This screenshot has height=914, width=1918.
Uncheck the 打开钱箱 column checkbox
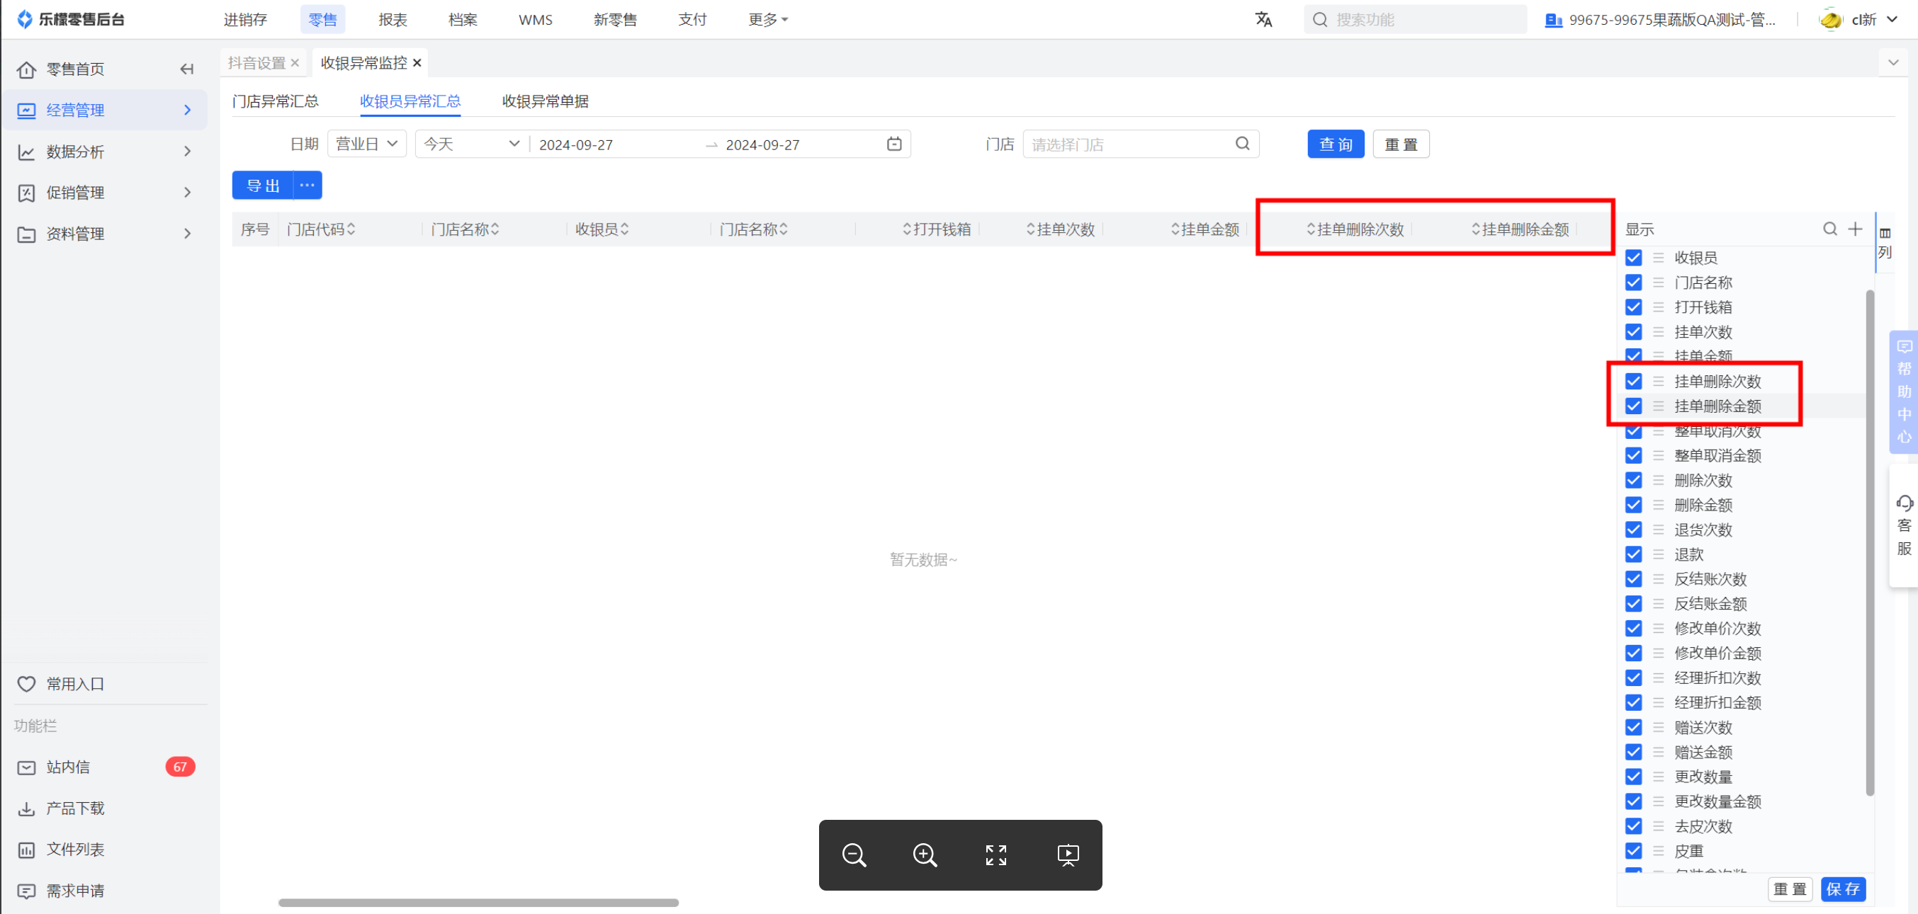tap(1634, 307)
